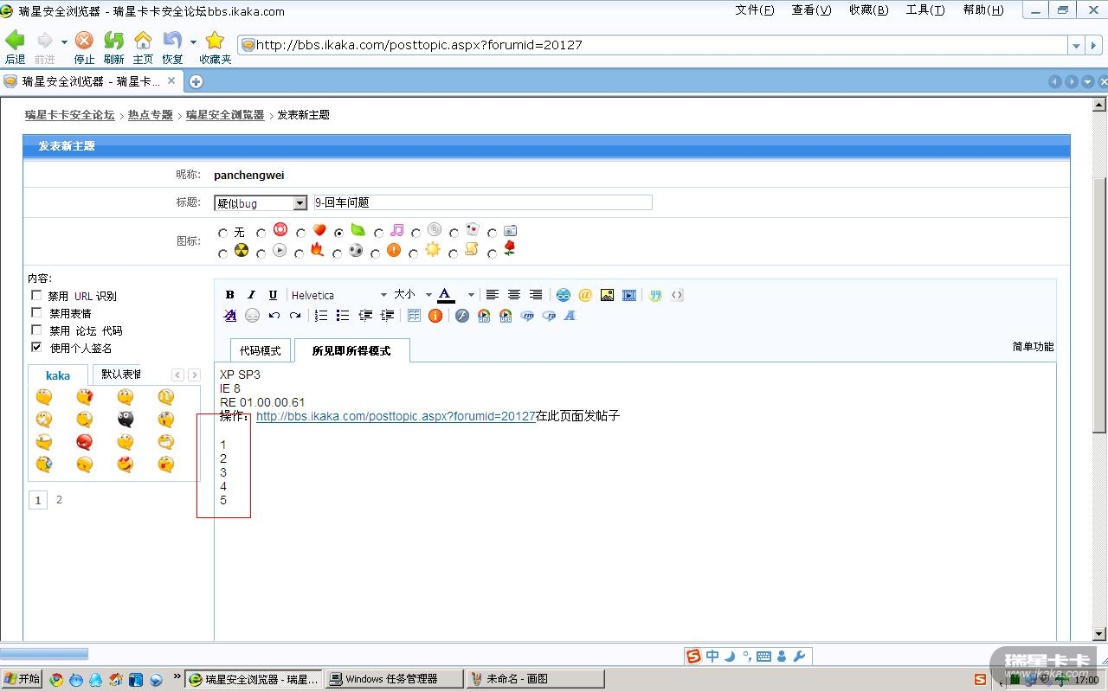Center align text in the editor
The height and width of the screenshot is (692, 1108).
tap(514, 295)
